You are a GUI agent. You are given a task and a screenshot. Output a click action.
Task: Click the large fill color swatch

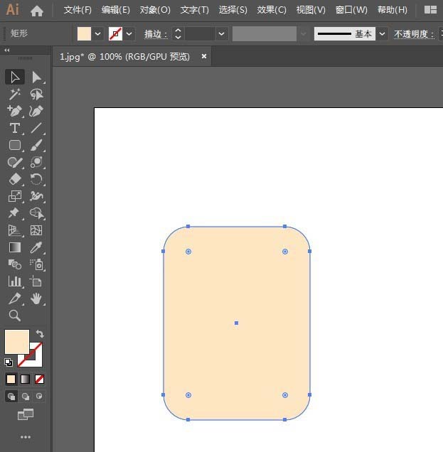pyautogui.click(x=17, y=342)
